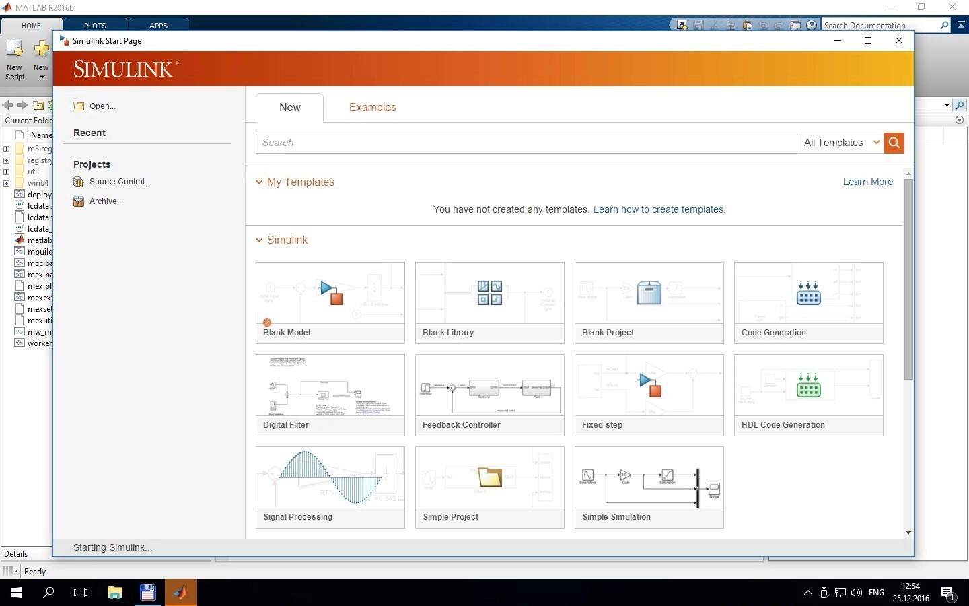
Task: Click the Open folder icon in sidebar
Action: coord(79,106)
